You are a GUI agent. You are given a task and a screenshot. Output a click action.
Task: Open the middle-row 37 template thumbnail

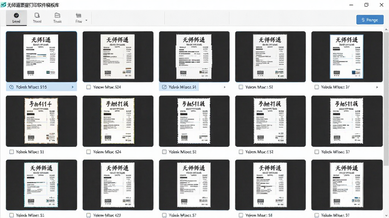coord(347,121)
